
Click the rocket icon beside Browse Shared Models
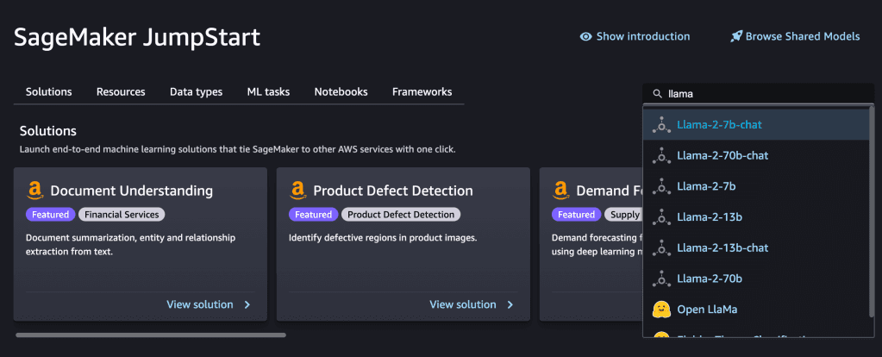tap(735, 36)
